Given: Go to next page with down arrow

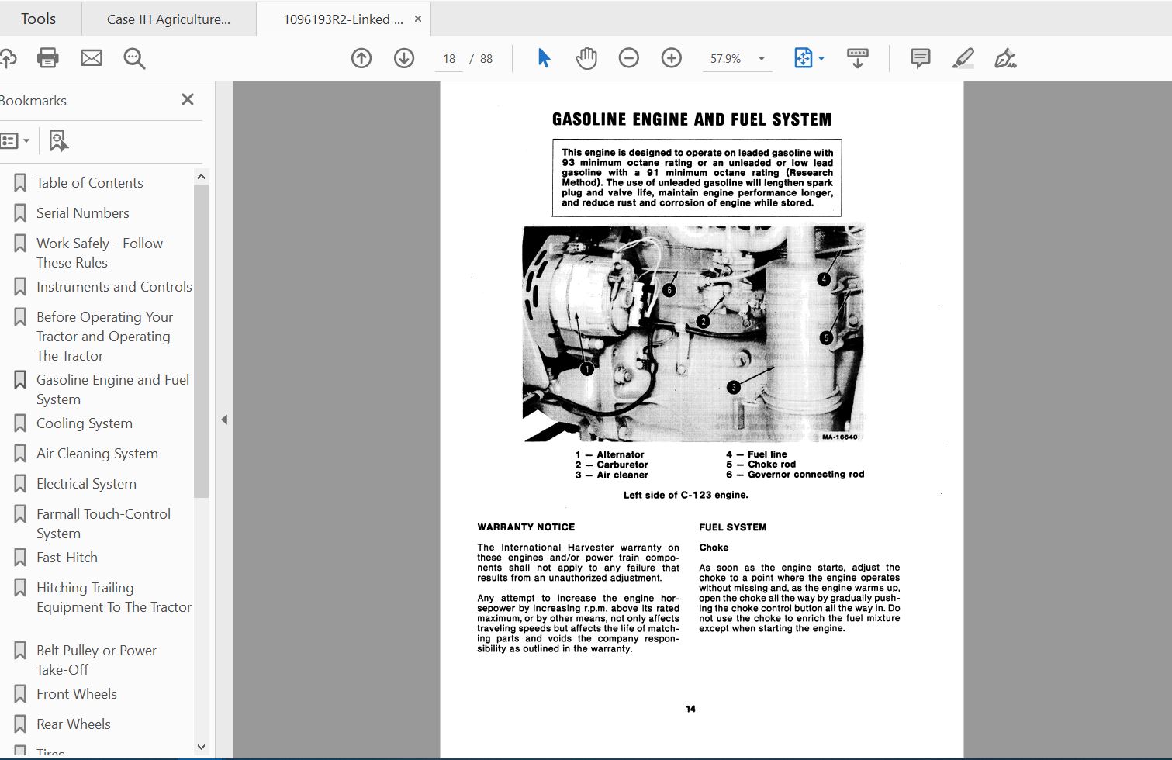Looking at the screenshot, I should click(404, 58).
